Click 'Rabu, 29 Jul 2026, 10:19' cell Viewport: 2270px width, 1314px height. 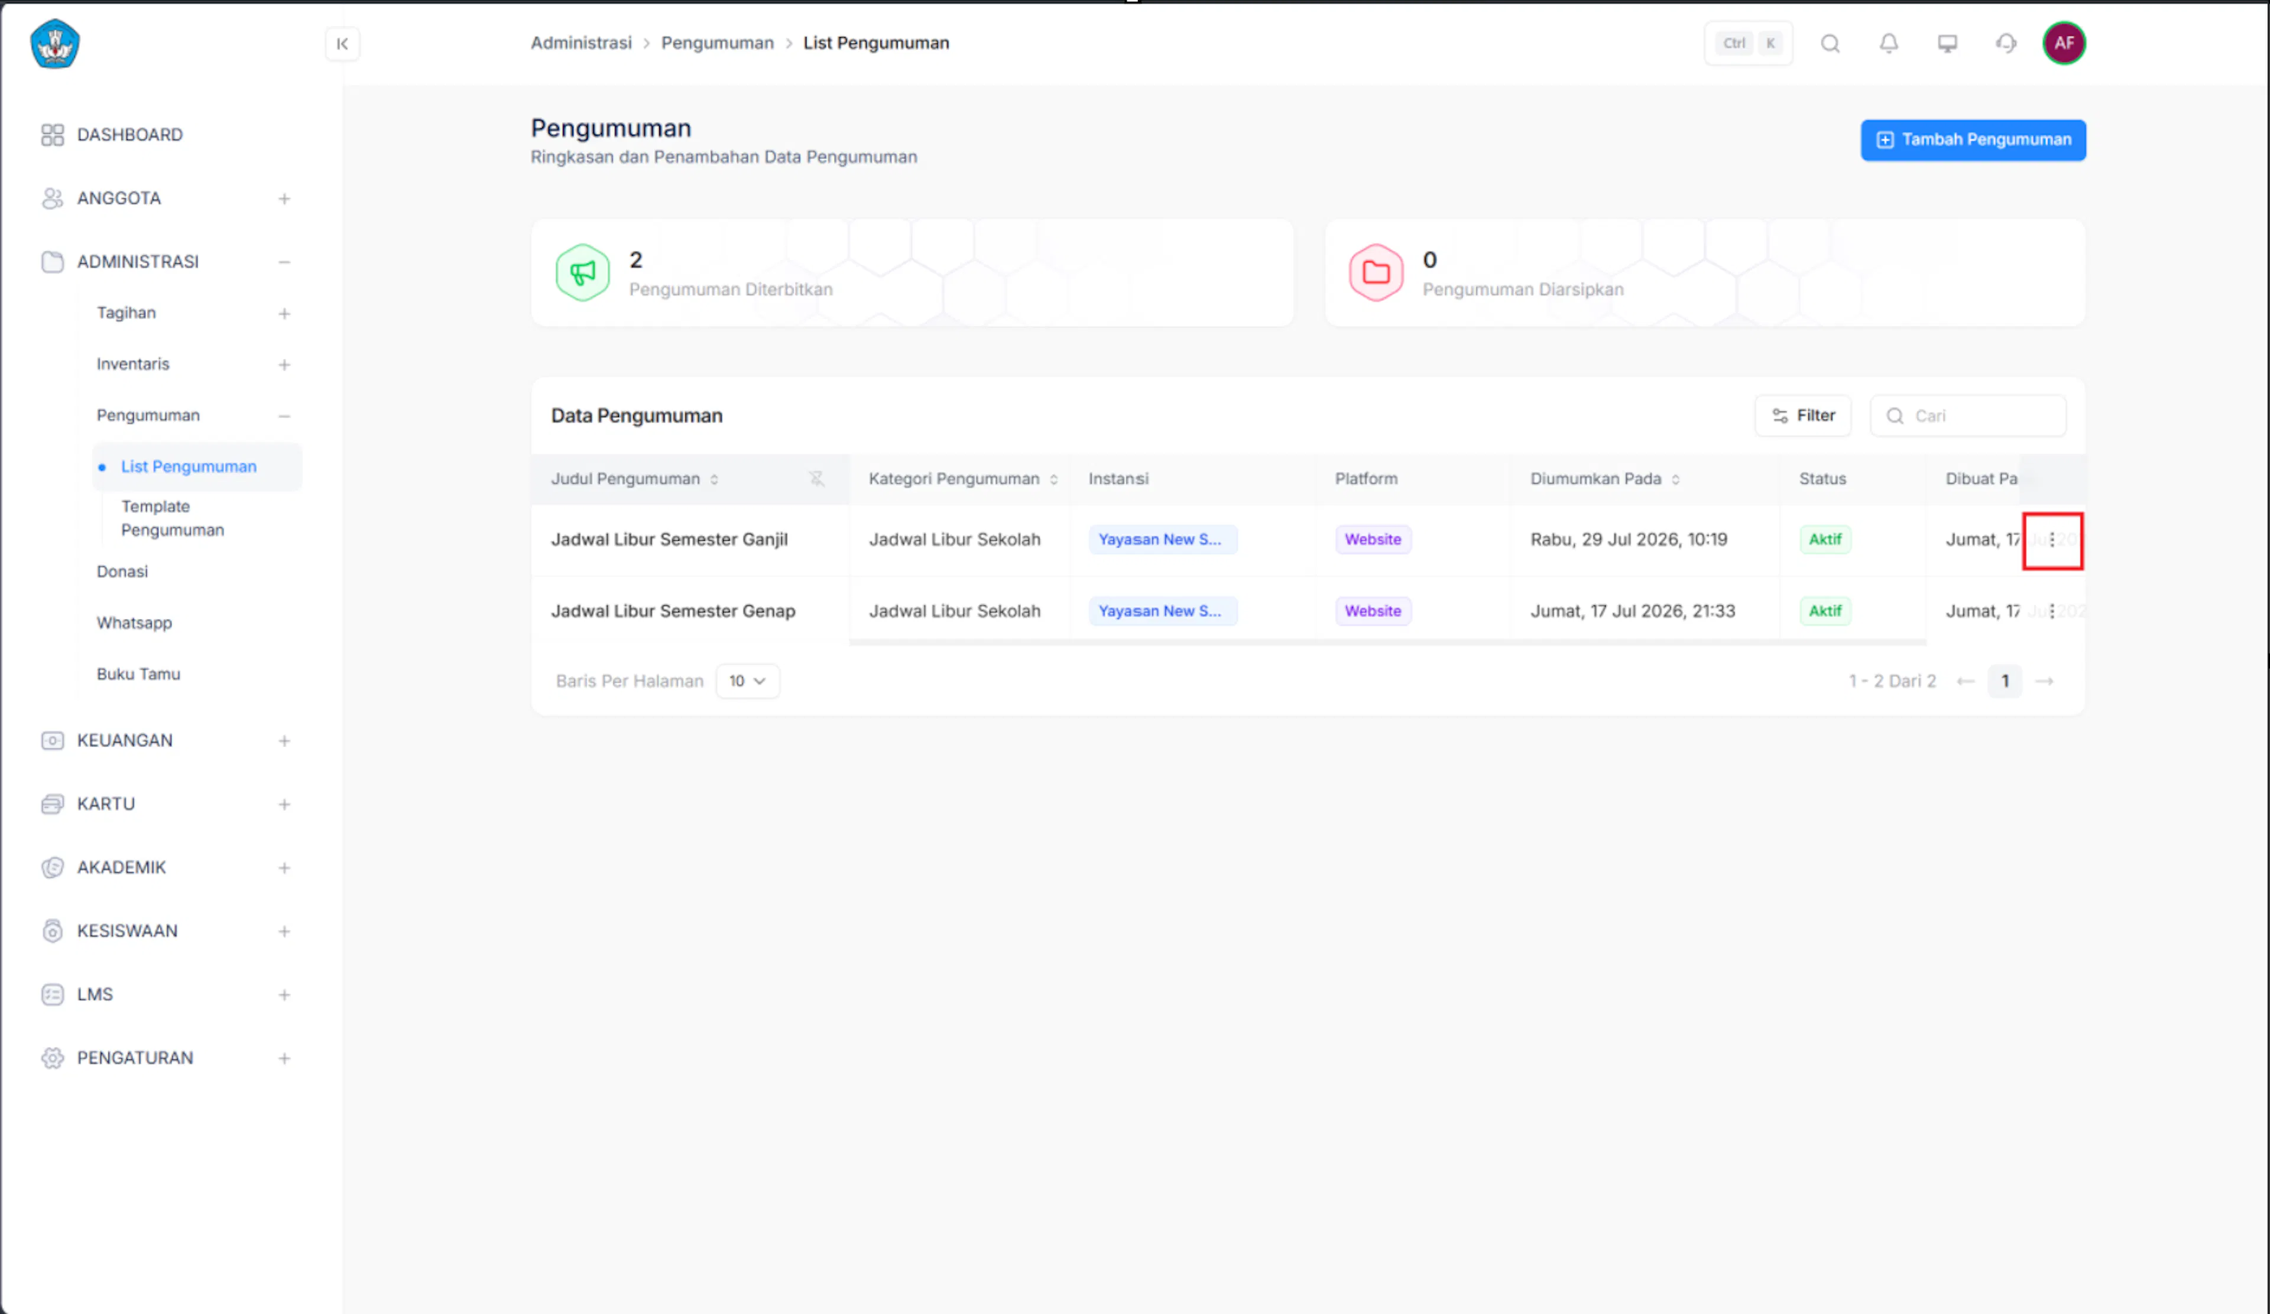1629,540
